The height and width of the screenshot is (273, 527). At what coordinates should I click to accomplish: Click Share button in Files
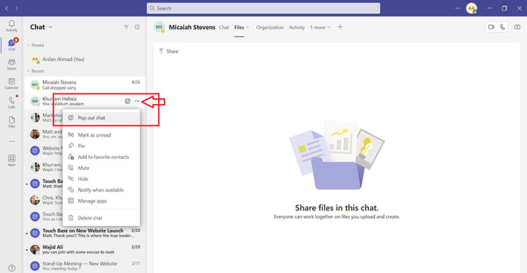point(169,51)
